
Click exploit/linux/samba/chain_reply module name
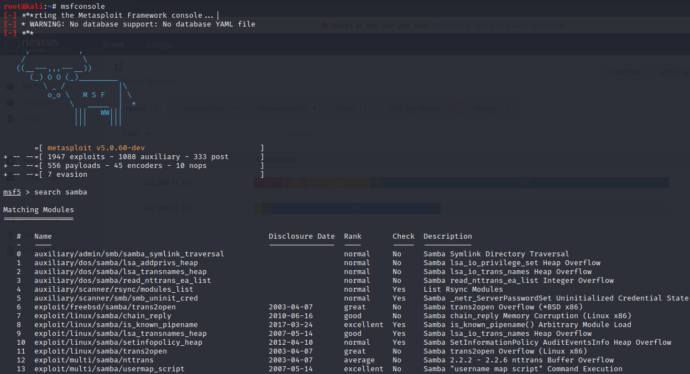[x=103, y=316]
